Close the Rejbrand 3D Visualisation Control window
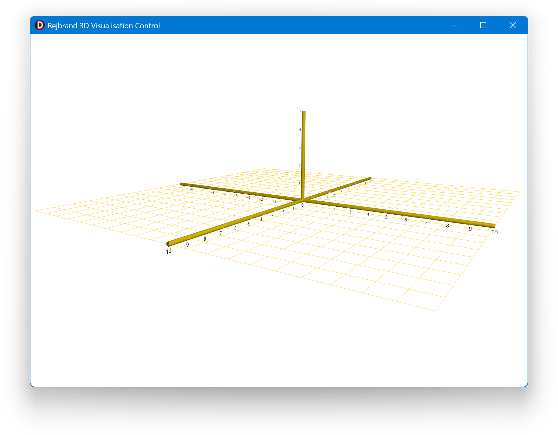The height and width of the screenshot is (435, 558). [x=512, y=25]
